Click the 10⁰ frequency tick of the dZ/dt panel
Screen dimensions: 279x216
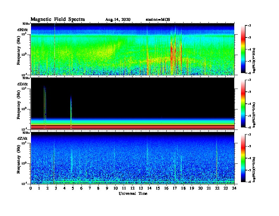(x=24, y=163)
